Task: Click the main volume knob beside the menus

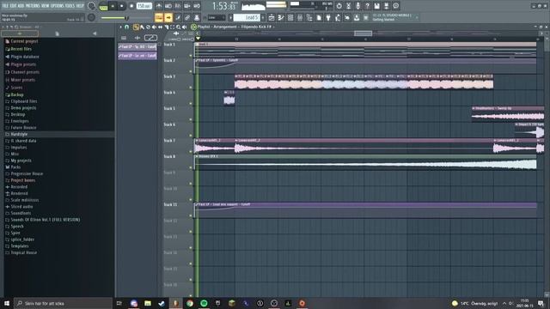Action: 92,6
